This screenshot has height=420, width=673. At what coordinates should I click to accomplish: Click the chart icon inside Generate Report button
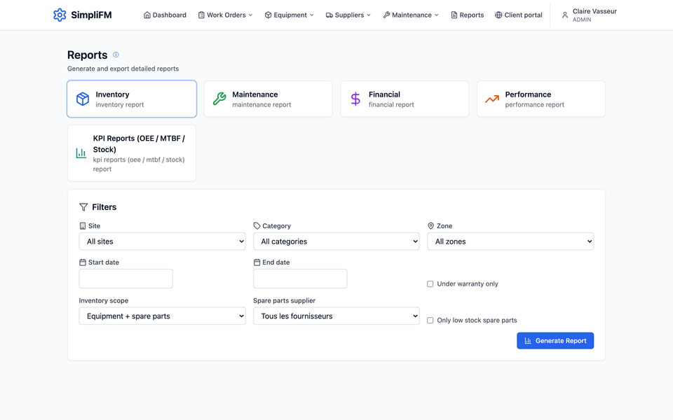click(528, 341)
